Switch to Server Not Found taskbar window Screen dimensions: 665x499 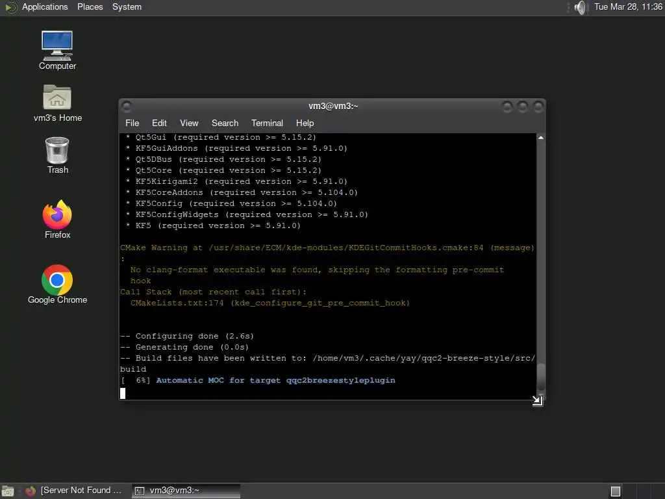(74, 491)
